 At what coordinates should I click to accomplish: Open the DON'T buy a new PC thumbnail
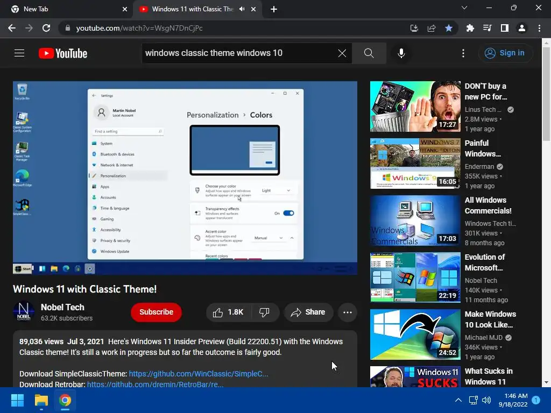415,106
